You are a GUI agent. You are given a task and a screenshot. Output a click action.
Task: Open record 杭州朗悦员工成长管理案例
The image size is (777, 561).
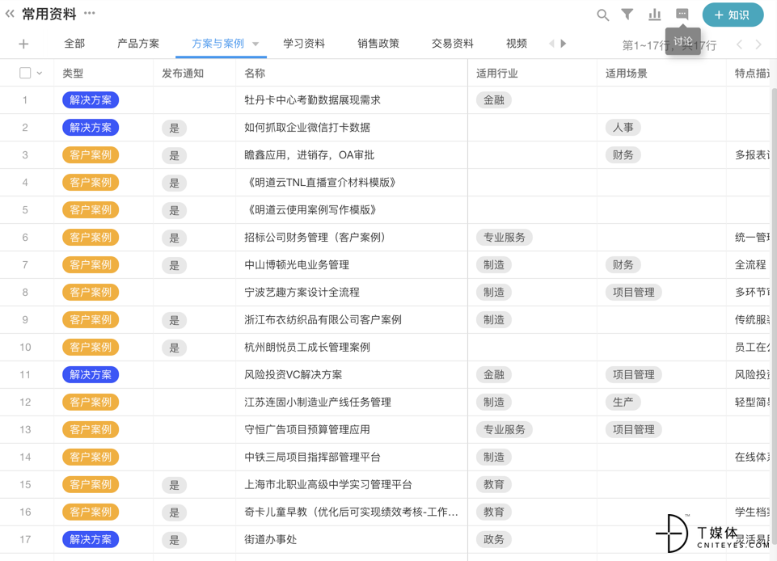pyautogui.click(x=307, y=347)
